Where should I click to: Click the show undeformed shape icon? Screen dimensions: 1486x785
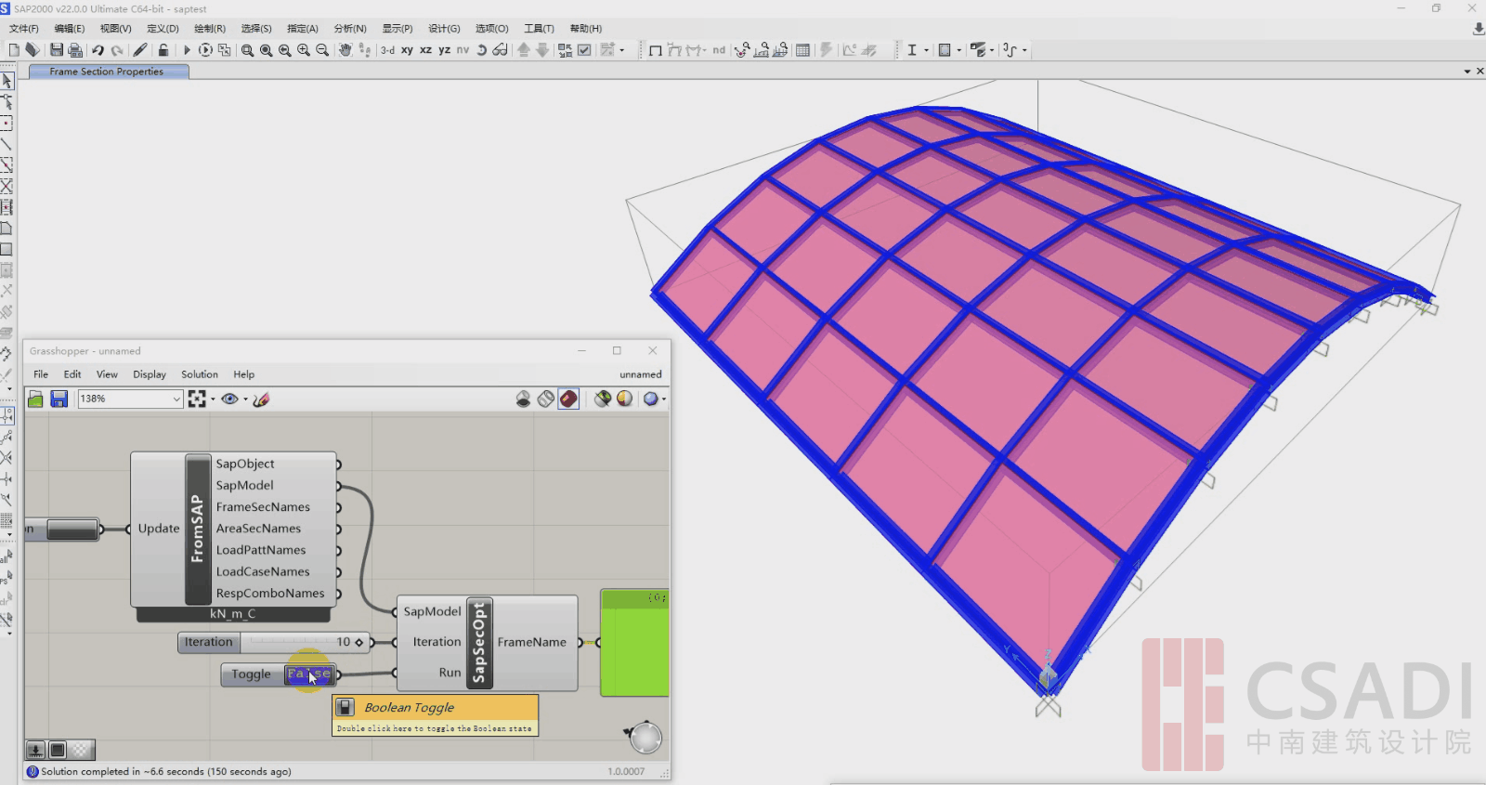pyautogui.click(x=656, y=50)
